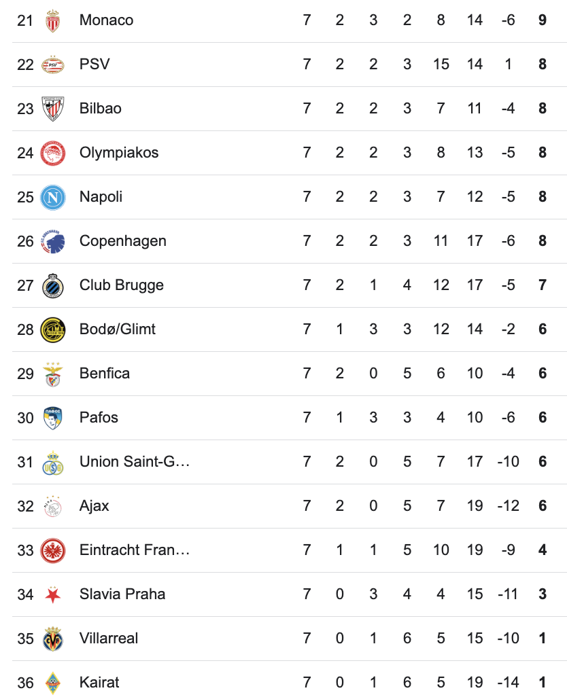567x697 pixels.
Task: Click the Eintracht Frankfurt eagle crest
Action: point(52,550)
